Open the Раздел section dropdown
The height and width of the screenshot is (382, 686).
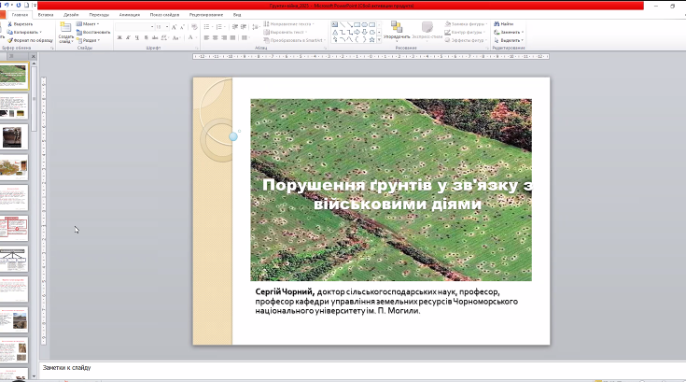(91, 40)
